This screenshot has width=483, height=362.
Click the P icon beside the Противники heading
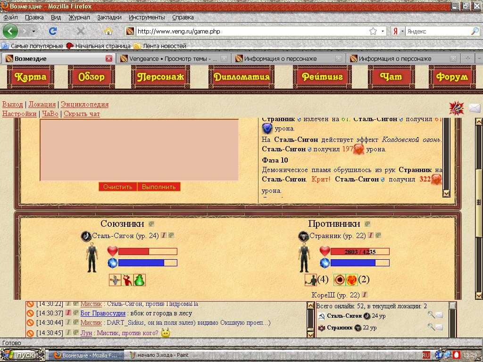click(x=367, y=224)
